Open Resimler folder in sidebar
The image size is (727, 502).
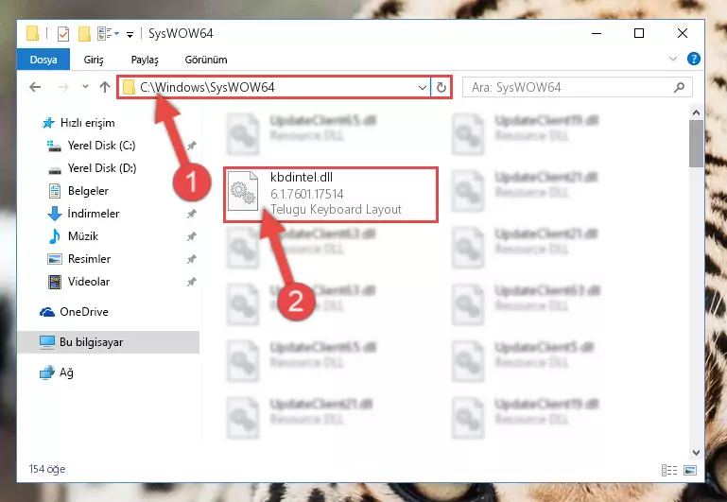click(89, 259)
